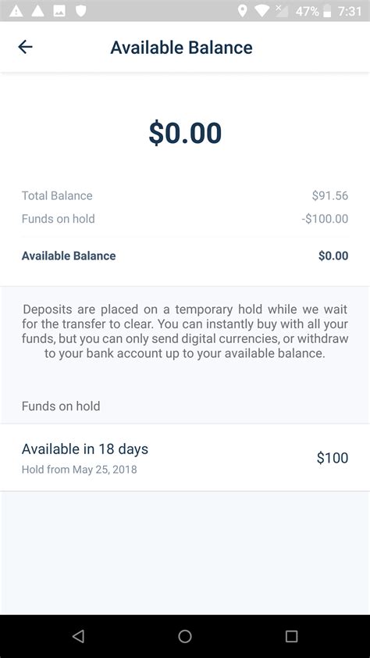370x658 pixels.
Task: Open the Available in 18 days hold item
Action: coord(185,457)
